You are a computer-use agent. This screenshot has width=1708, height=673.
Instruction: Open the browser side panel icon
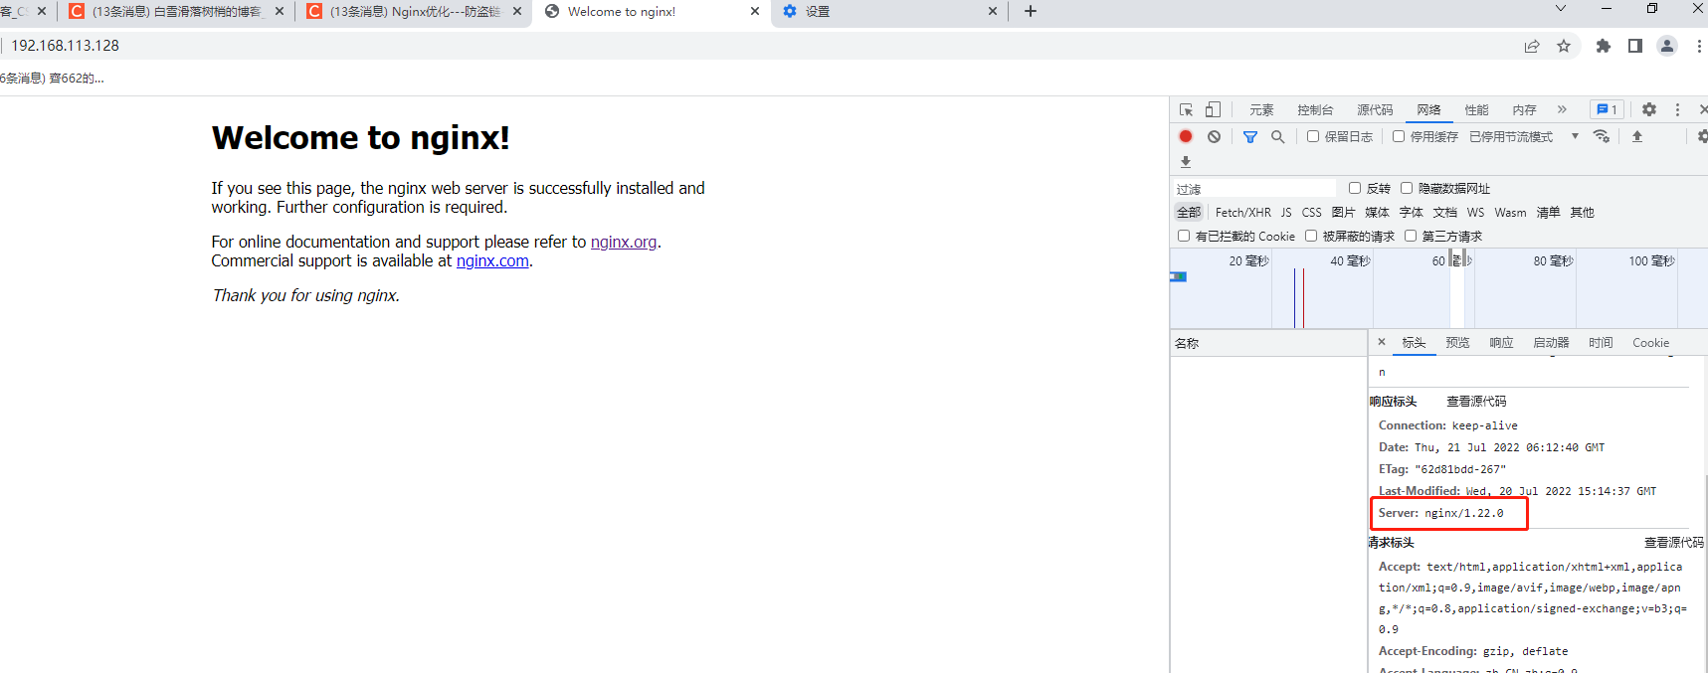pos(1634,46)
